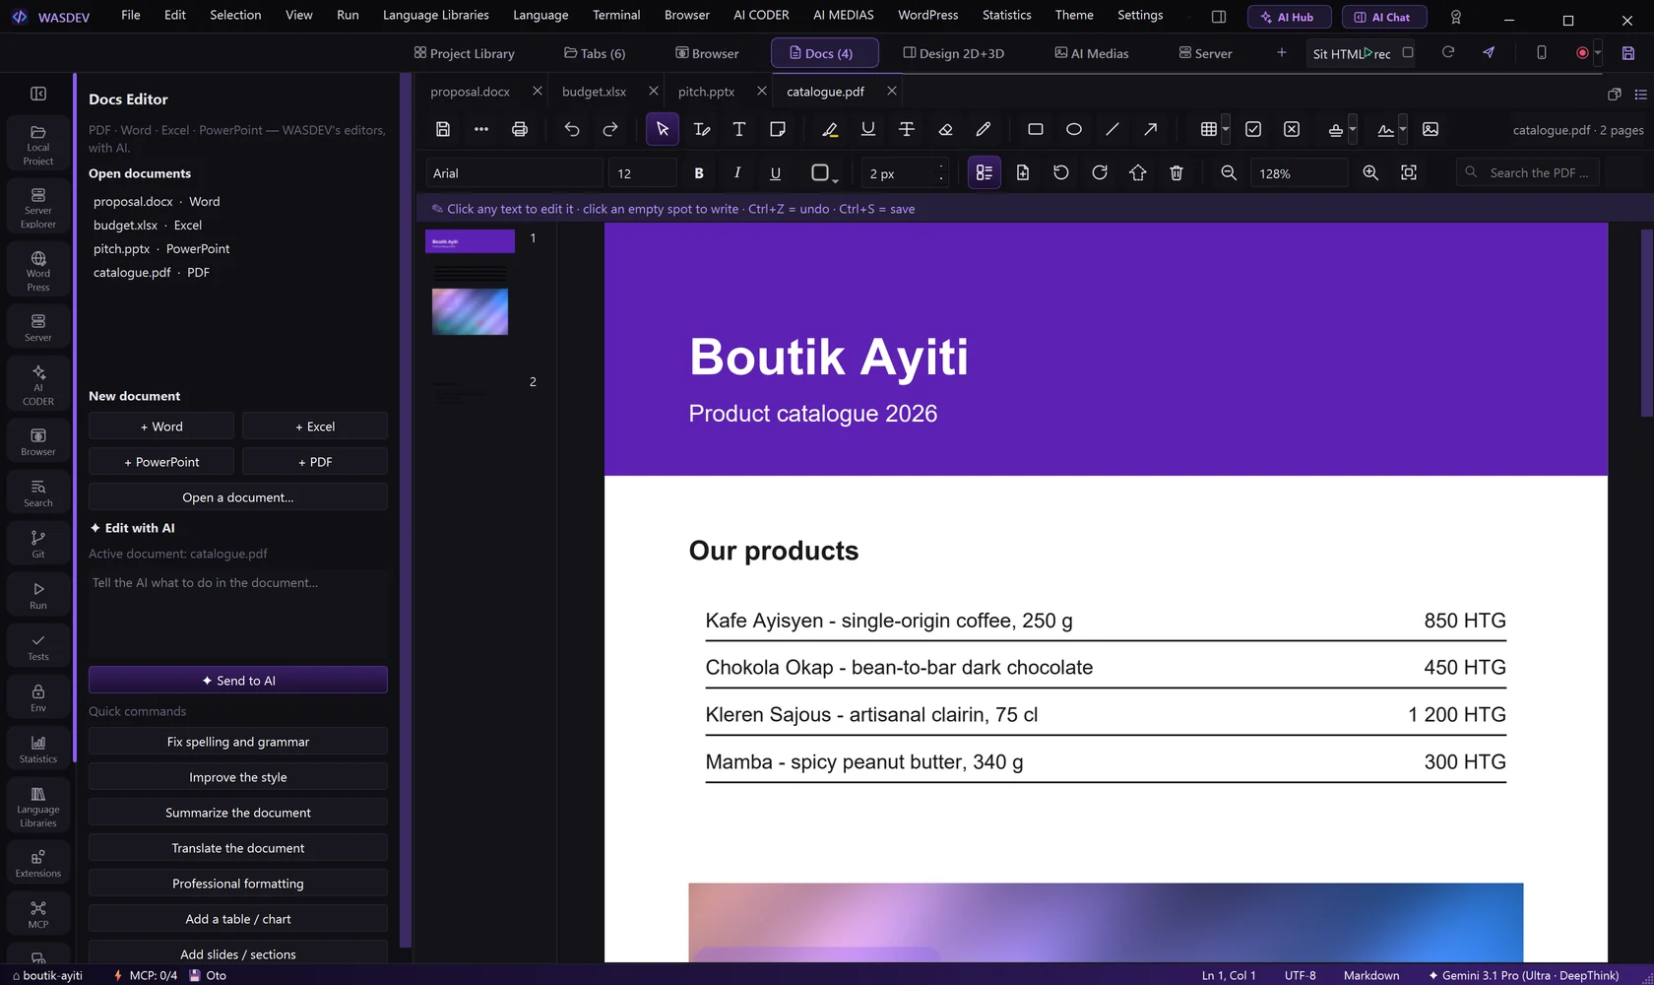Image resolution: width=1654 pixels, height=985 pixels.
Task: Expand the stamp tool dropdown arrow
Action: coord(1353,129)
